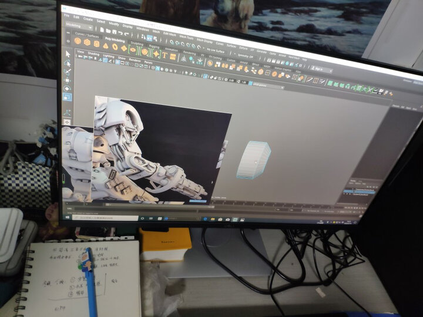Click the Text tool icon on Poly Modeling shelf
423x317 pixels.
pos(164,56)
